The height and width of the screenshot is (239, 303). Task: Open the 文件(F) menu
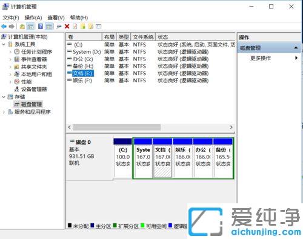11,18
